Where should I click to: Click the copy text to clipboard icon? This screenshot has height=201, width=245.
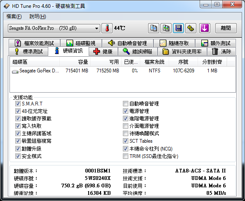[153, 28]
